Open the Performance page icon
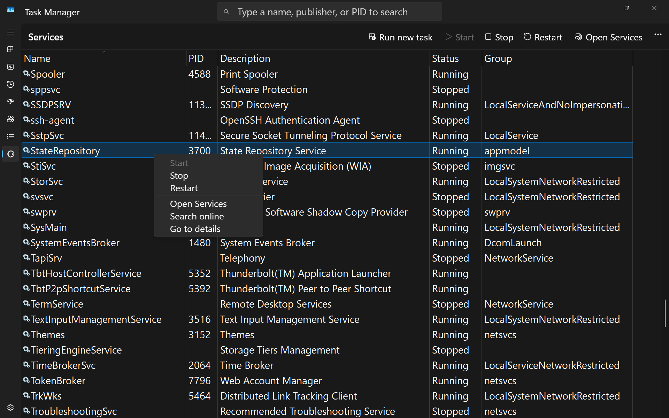669x418 pixels. point(10,67)
